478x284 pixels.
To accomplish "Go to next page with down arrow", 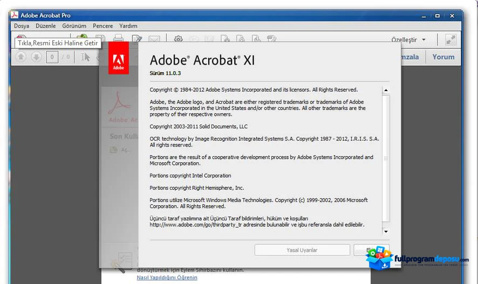I will 36,57.
